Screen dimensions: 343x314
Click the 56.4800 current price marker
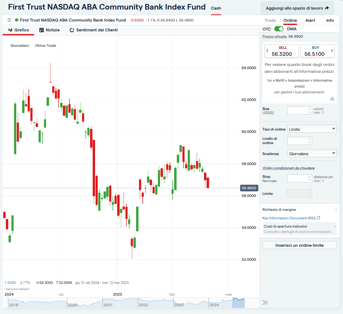coord(249,188)
